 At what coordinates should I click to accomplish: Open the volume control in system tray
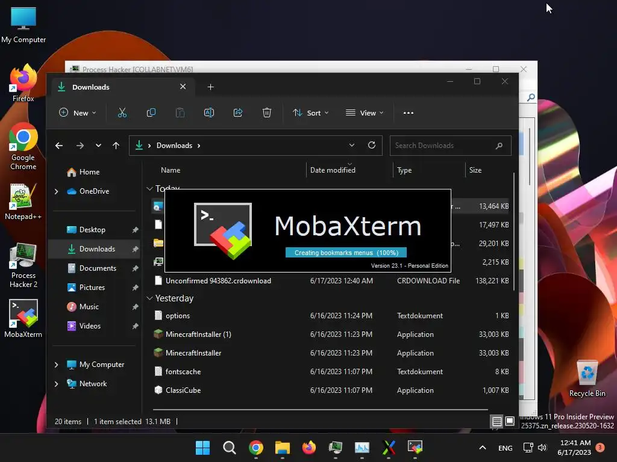click(x=542, y=448)
